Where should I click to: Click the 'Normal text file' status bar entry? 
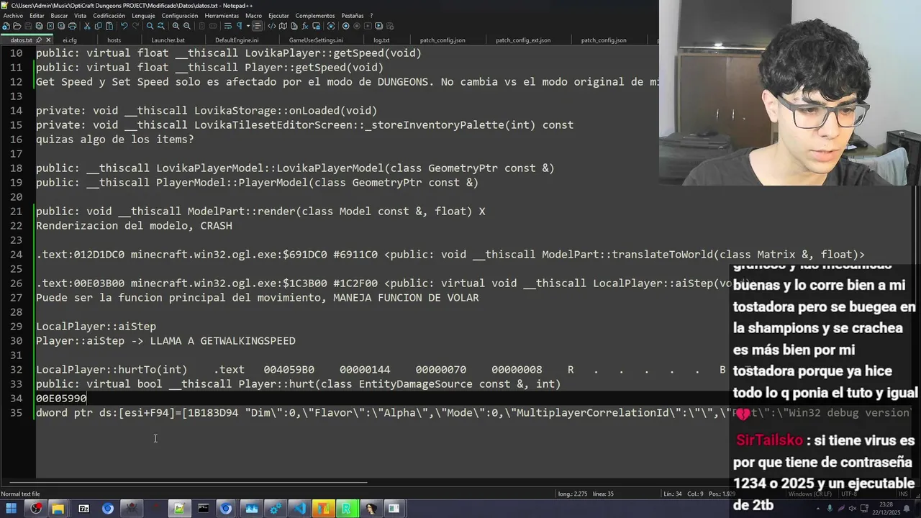[21, 494]
